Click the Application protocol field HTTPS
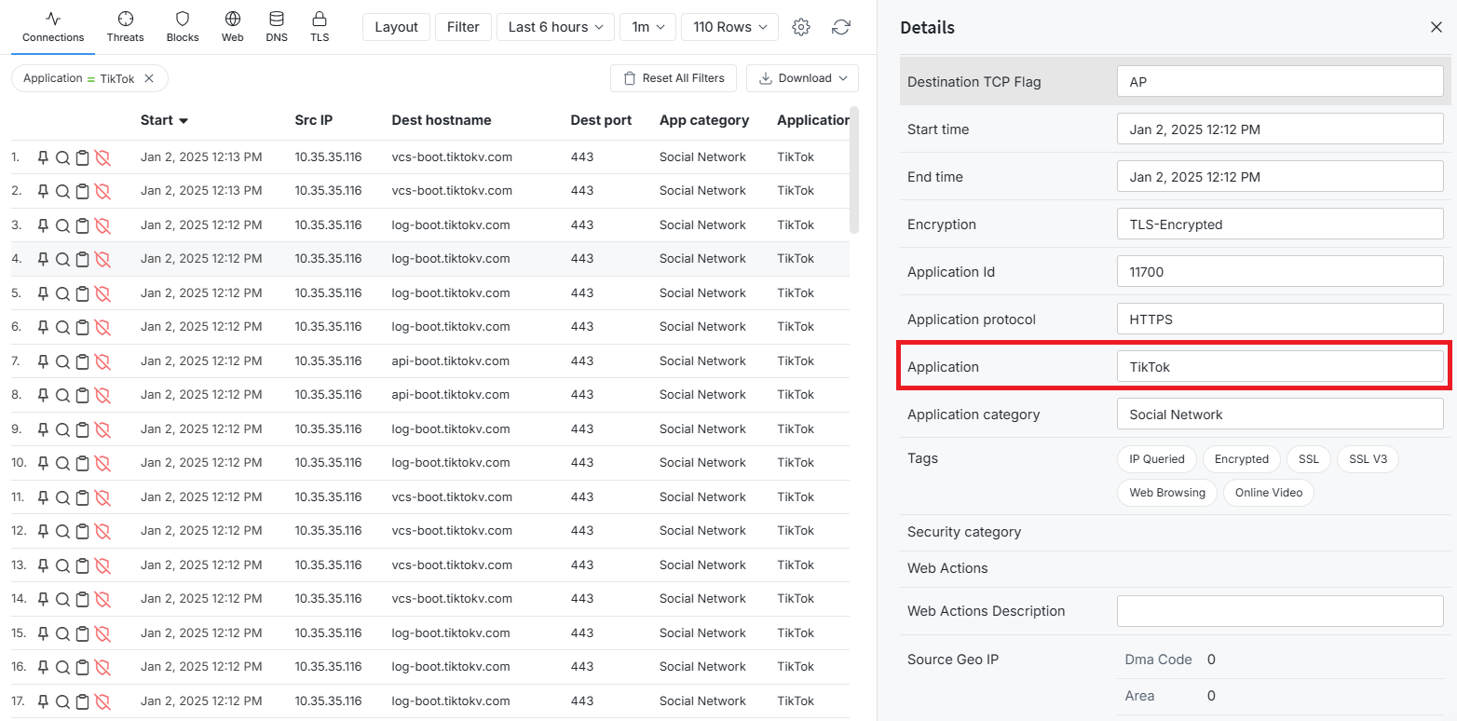The image size is (1457, 721). tap(1280, 319)
